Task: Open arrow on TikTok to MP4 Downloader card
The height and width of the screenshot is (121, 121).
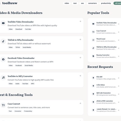Action: (x=80, y=39)
